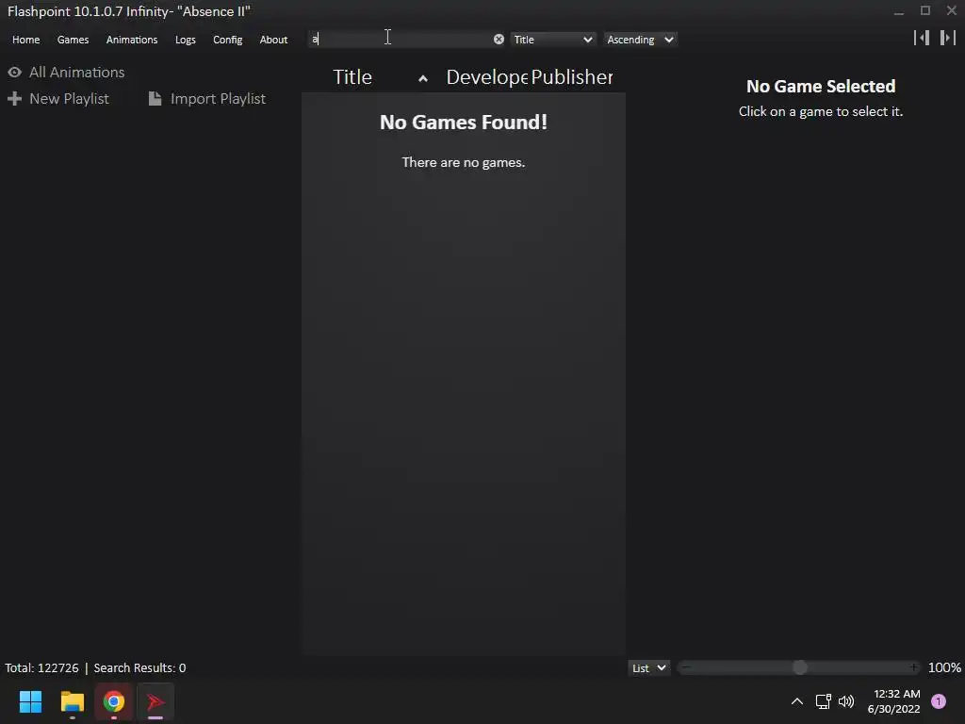
Task: Open the About tab
Action: coord(273,40)
